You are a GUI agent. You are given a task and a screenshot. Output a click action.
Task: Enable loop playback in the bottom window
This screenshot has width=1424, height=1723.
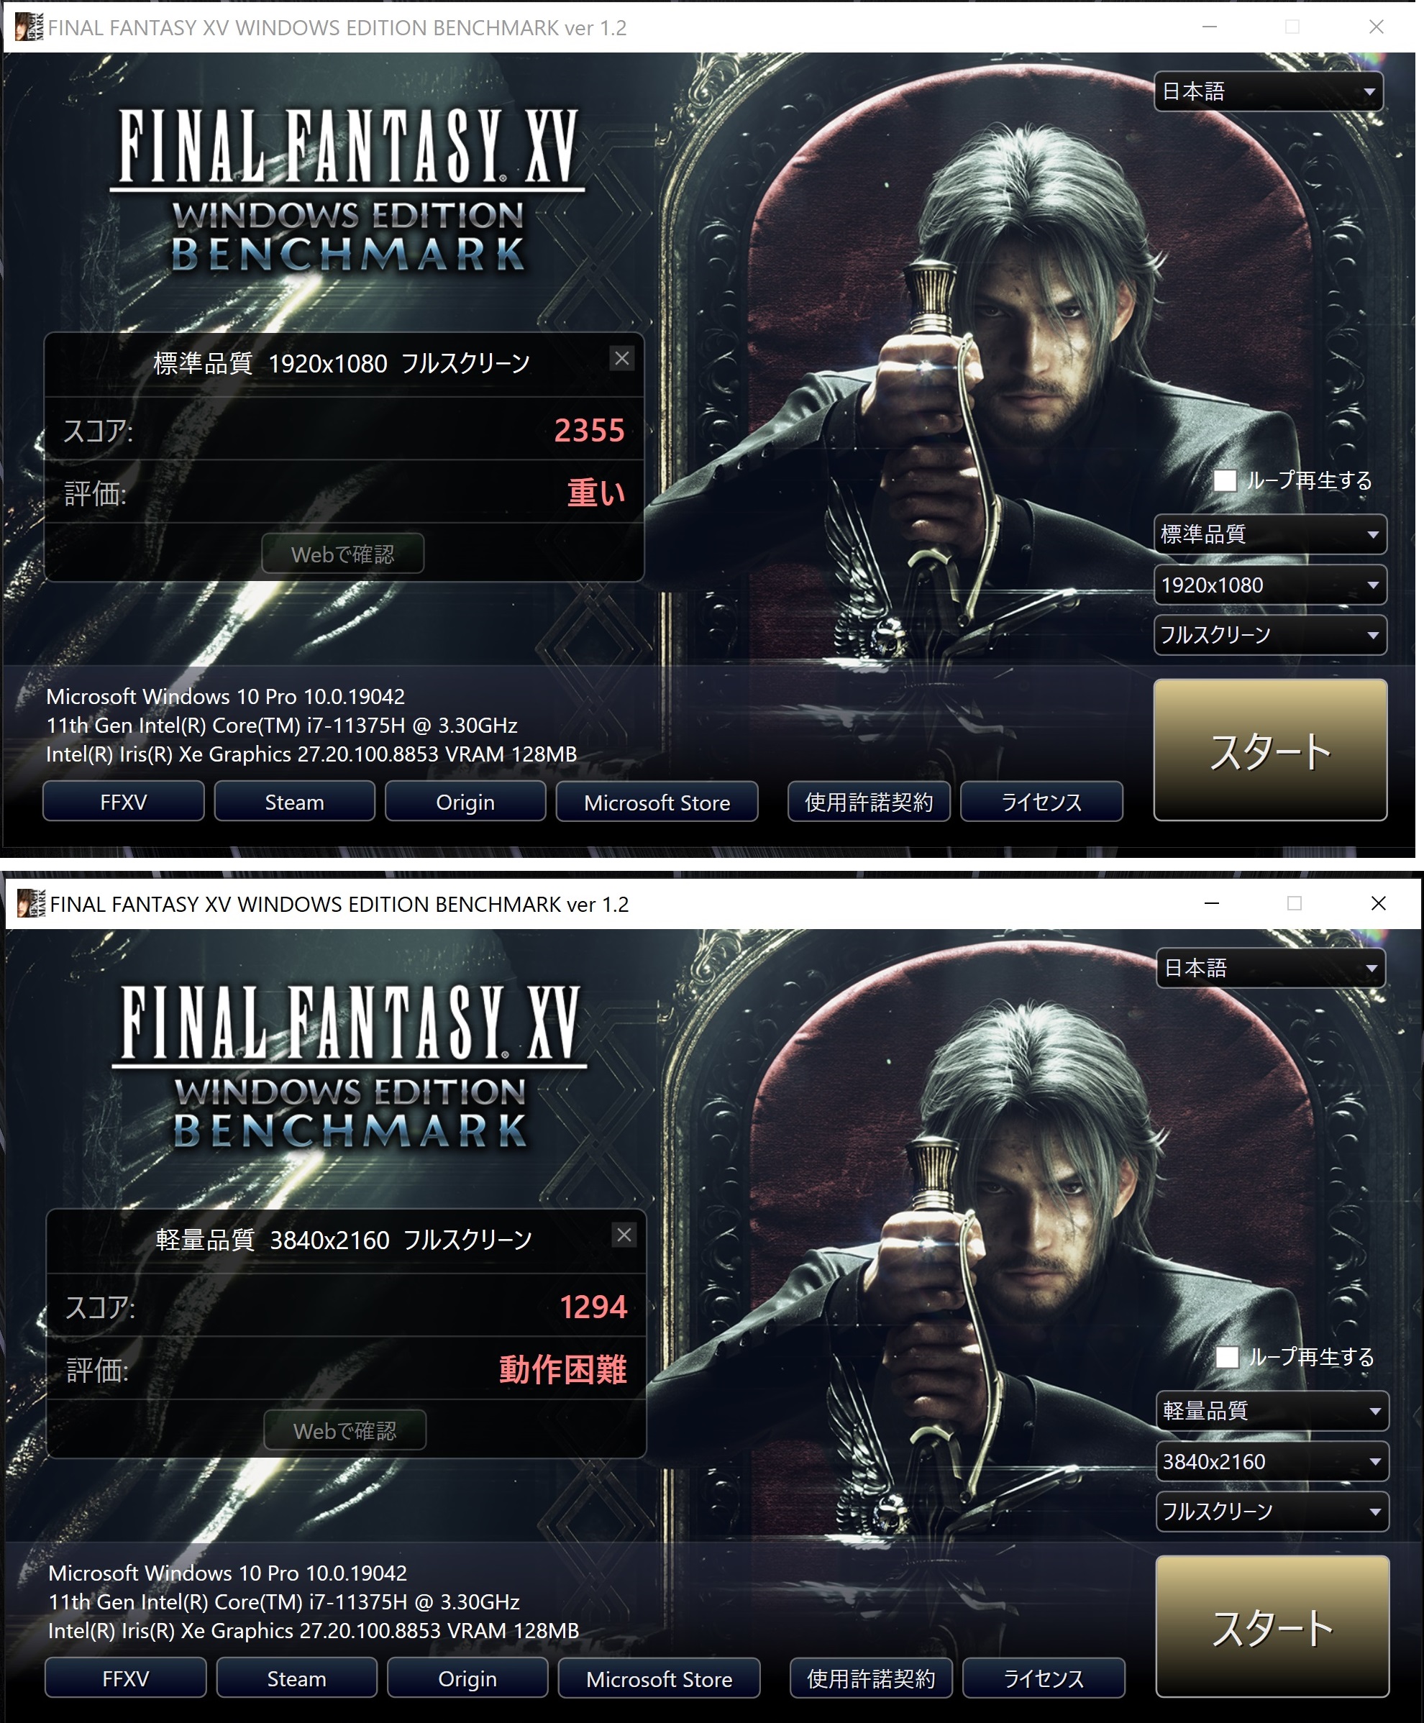(1227, 1357)
